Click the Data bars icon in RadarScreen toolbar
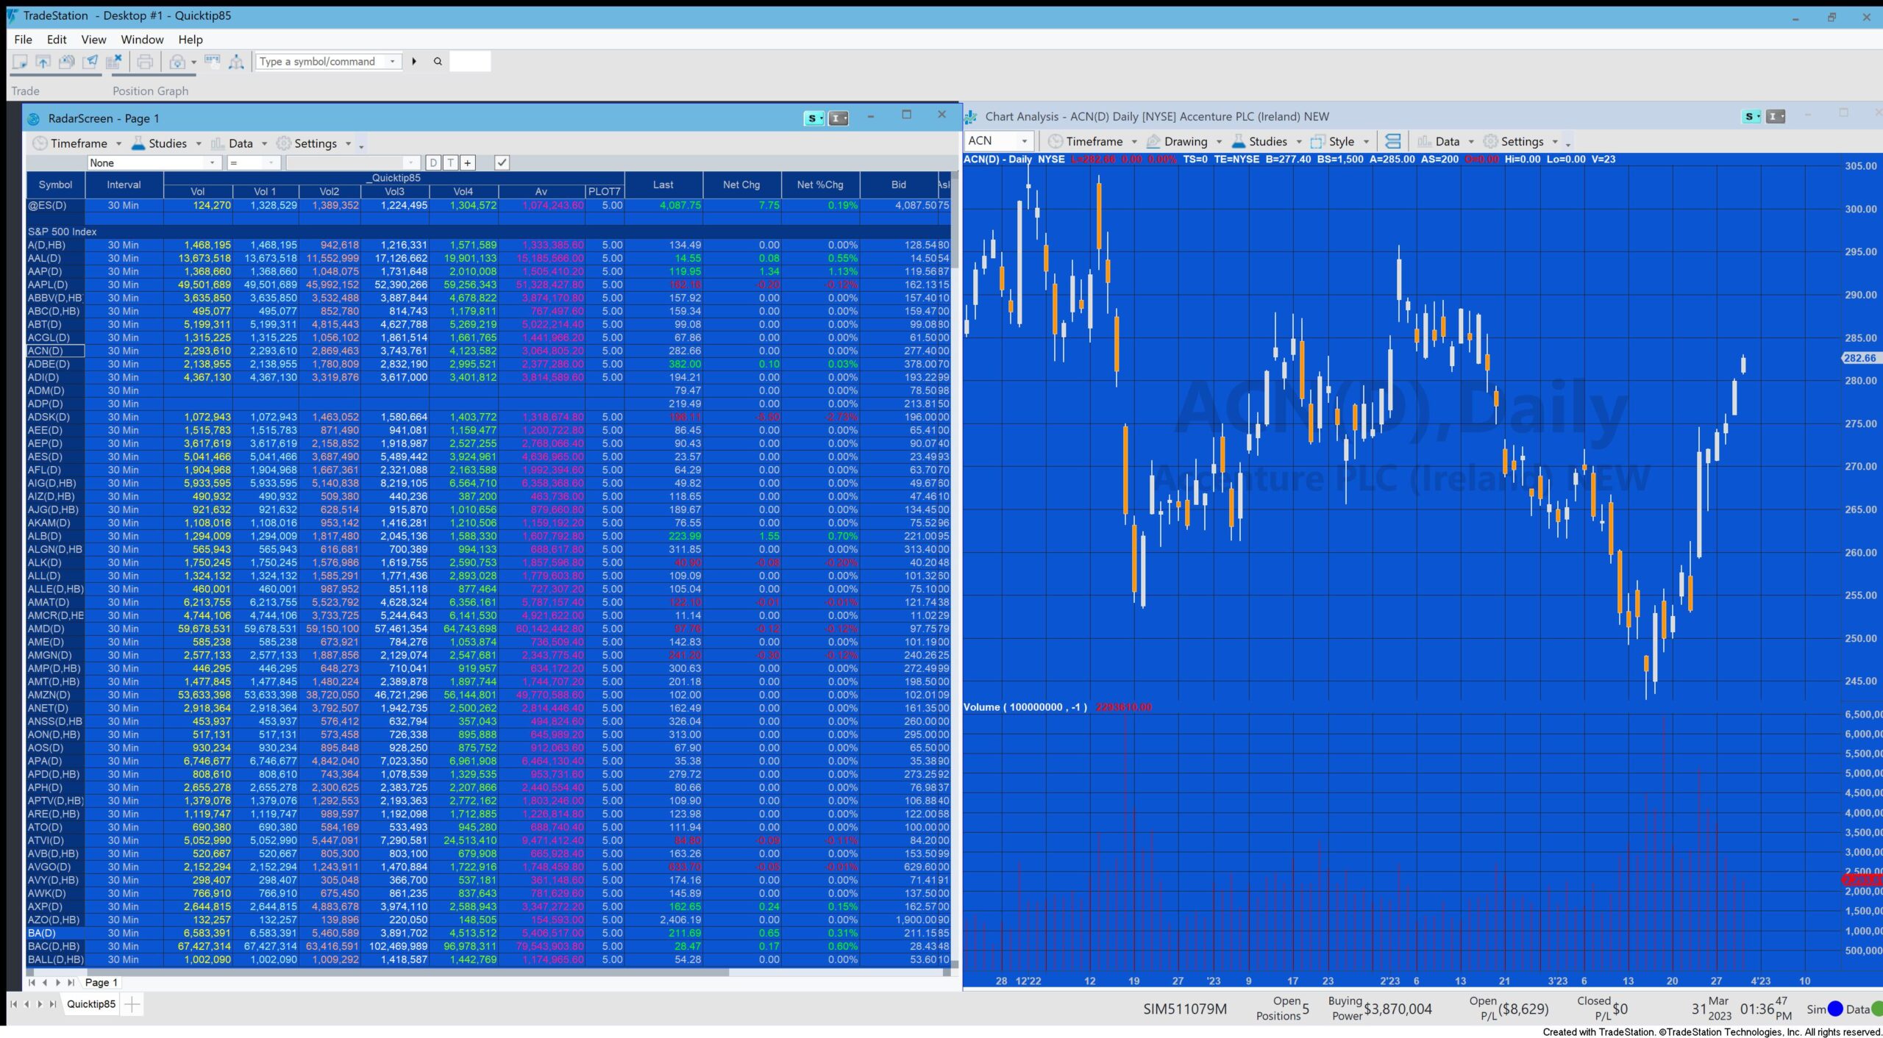This screenshot has width=1883, height=1038. pos(218,143)
